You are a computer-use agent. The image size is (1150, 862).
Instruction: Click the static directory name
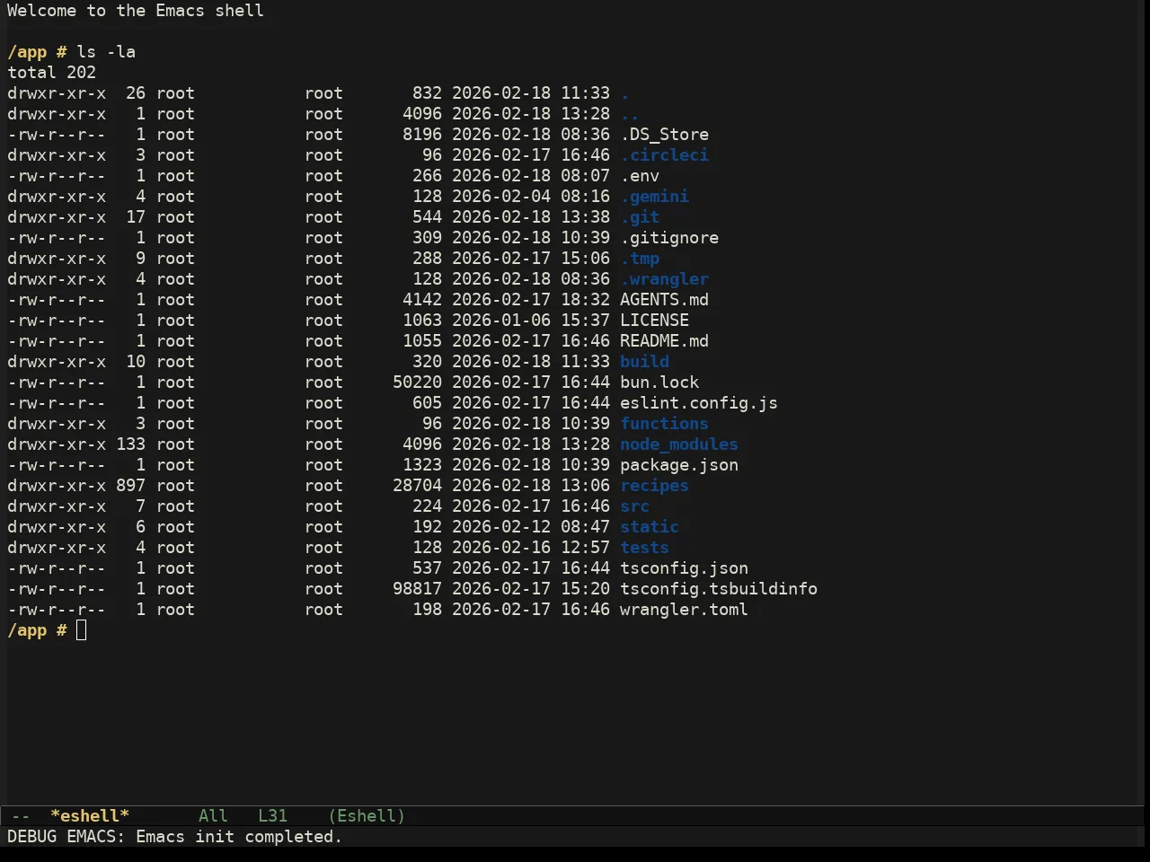click(x=650, y=526)
